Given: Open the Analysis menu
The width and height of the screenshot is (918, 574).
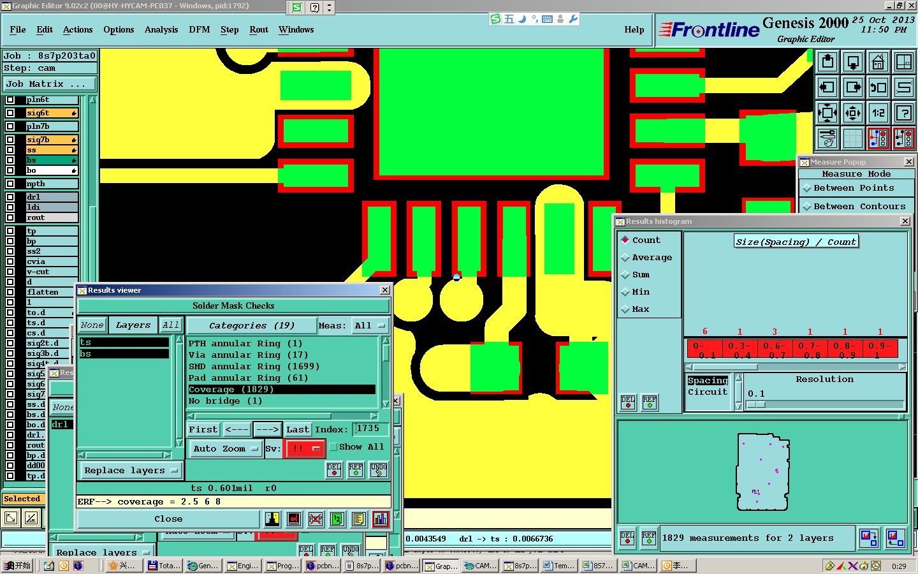Looking at the screenshot, I should (161, 29).
